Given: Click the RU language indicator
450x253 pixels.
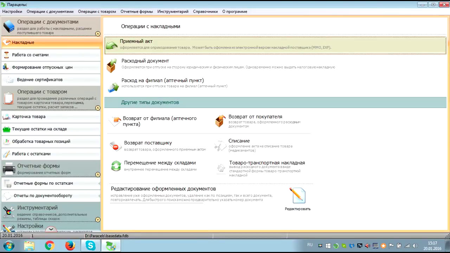Looking at the screenshot, I should pyautogui.click(x=310, y=245).
